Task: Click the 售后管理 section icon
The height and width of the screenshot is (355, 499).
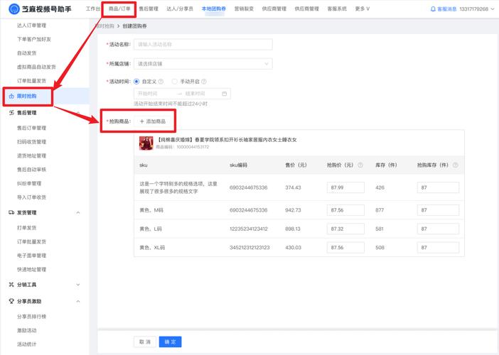Action: click(x=11, y=113)
